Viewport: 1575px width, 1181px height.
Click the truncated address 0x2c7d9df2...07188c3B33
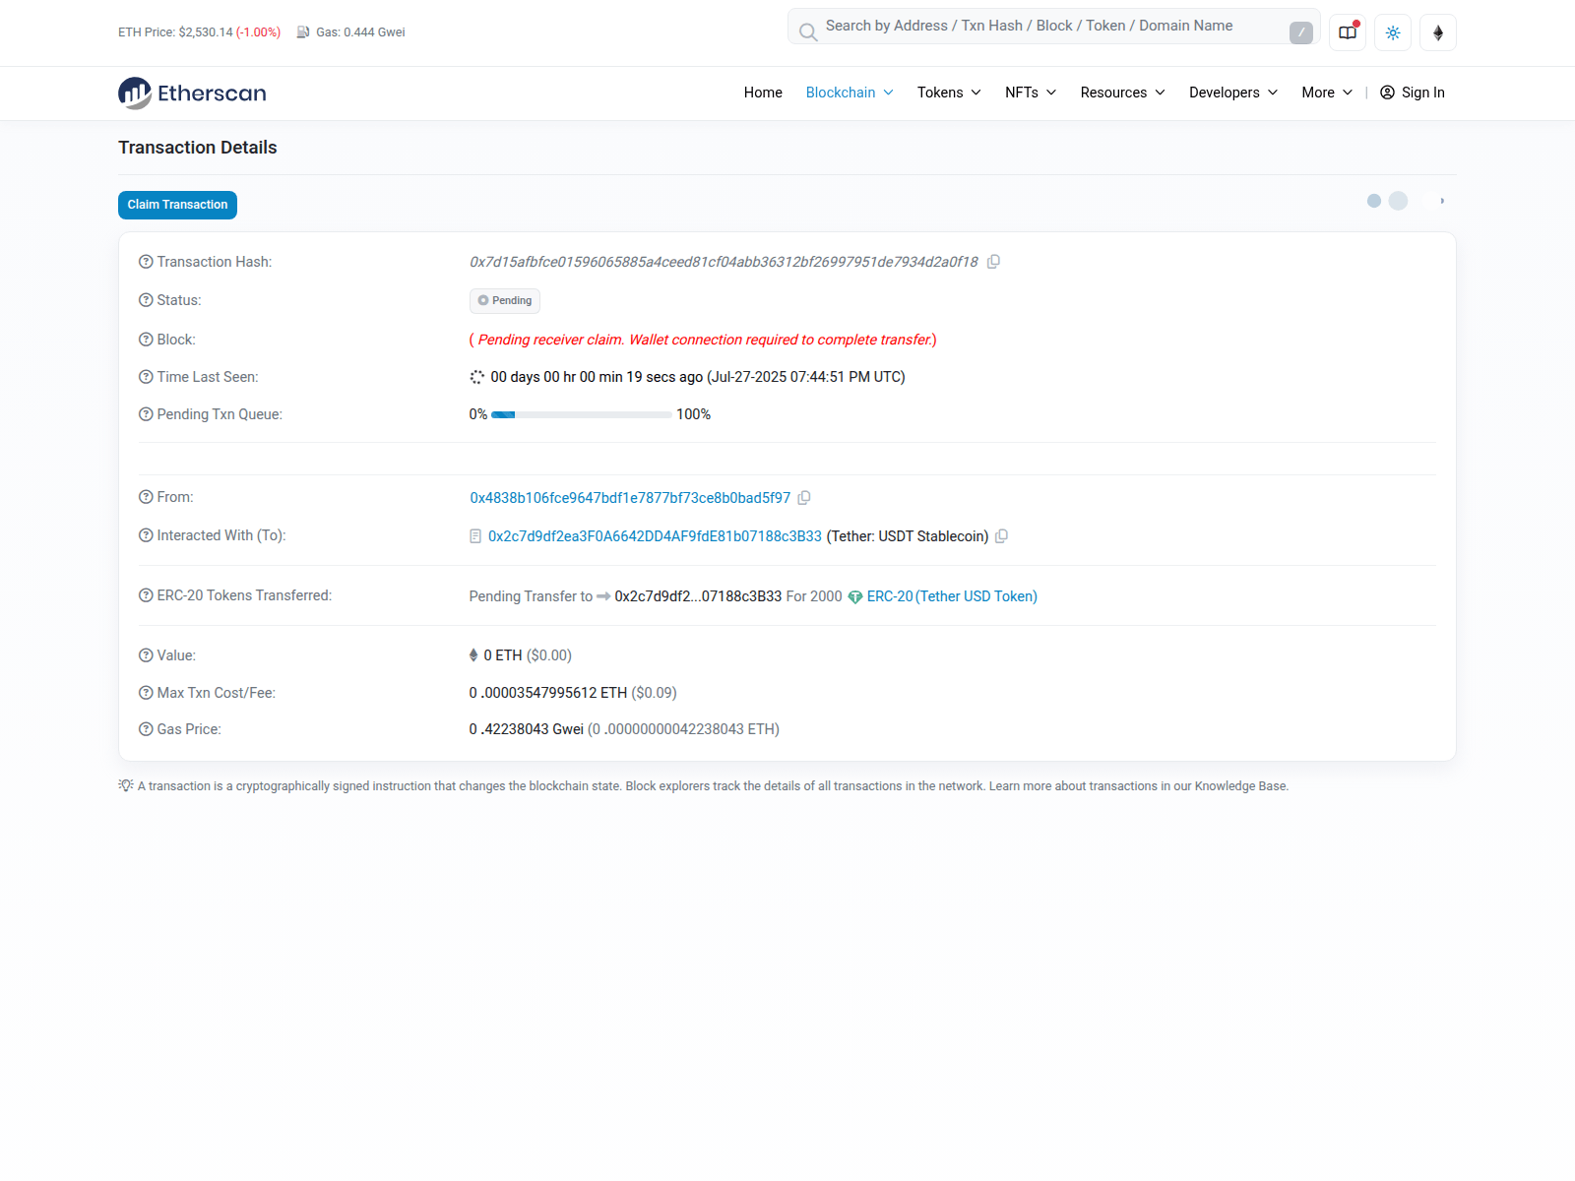698,596
